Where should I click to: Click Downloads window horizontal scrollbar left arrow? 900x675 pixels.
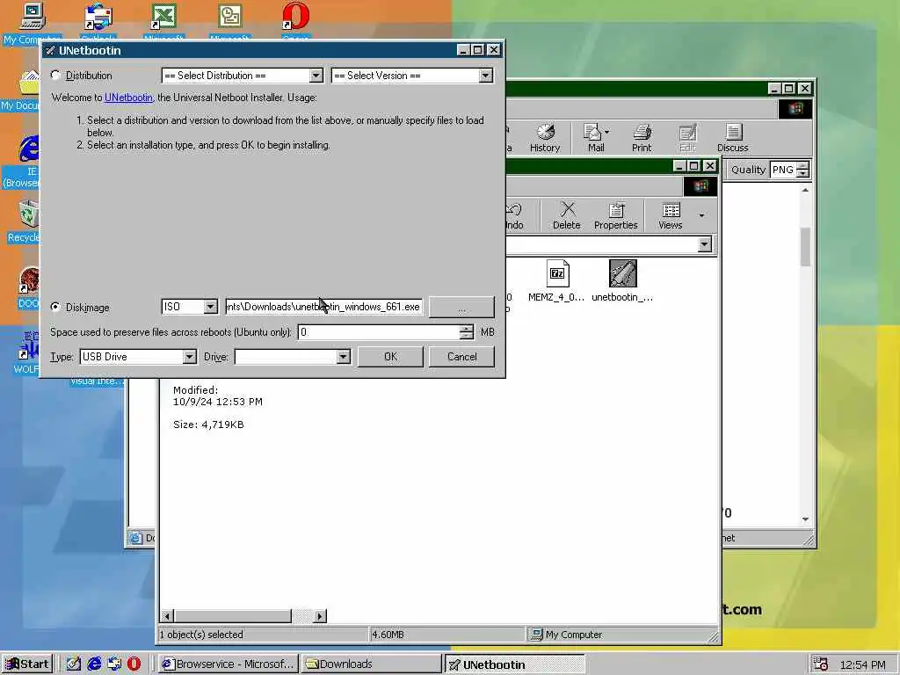coord(167,616)
